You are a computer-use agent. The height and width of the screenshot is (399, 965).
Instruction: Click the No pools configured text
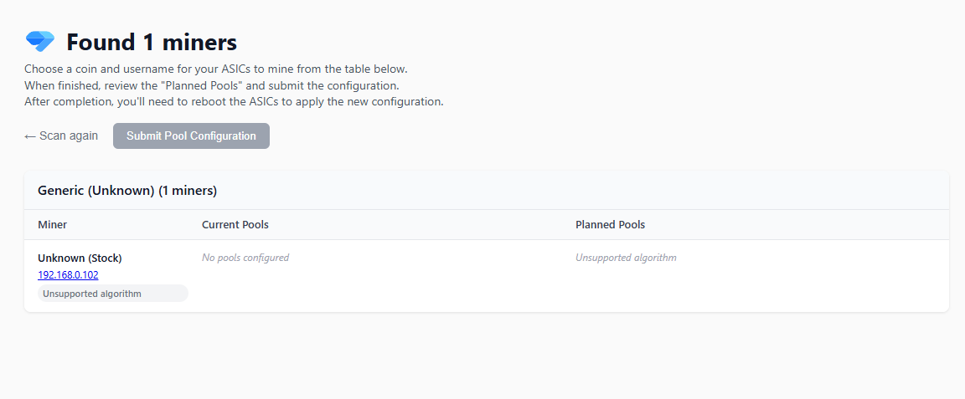(245, 258)
